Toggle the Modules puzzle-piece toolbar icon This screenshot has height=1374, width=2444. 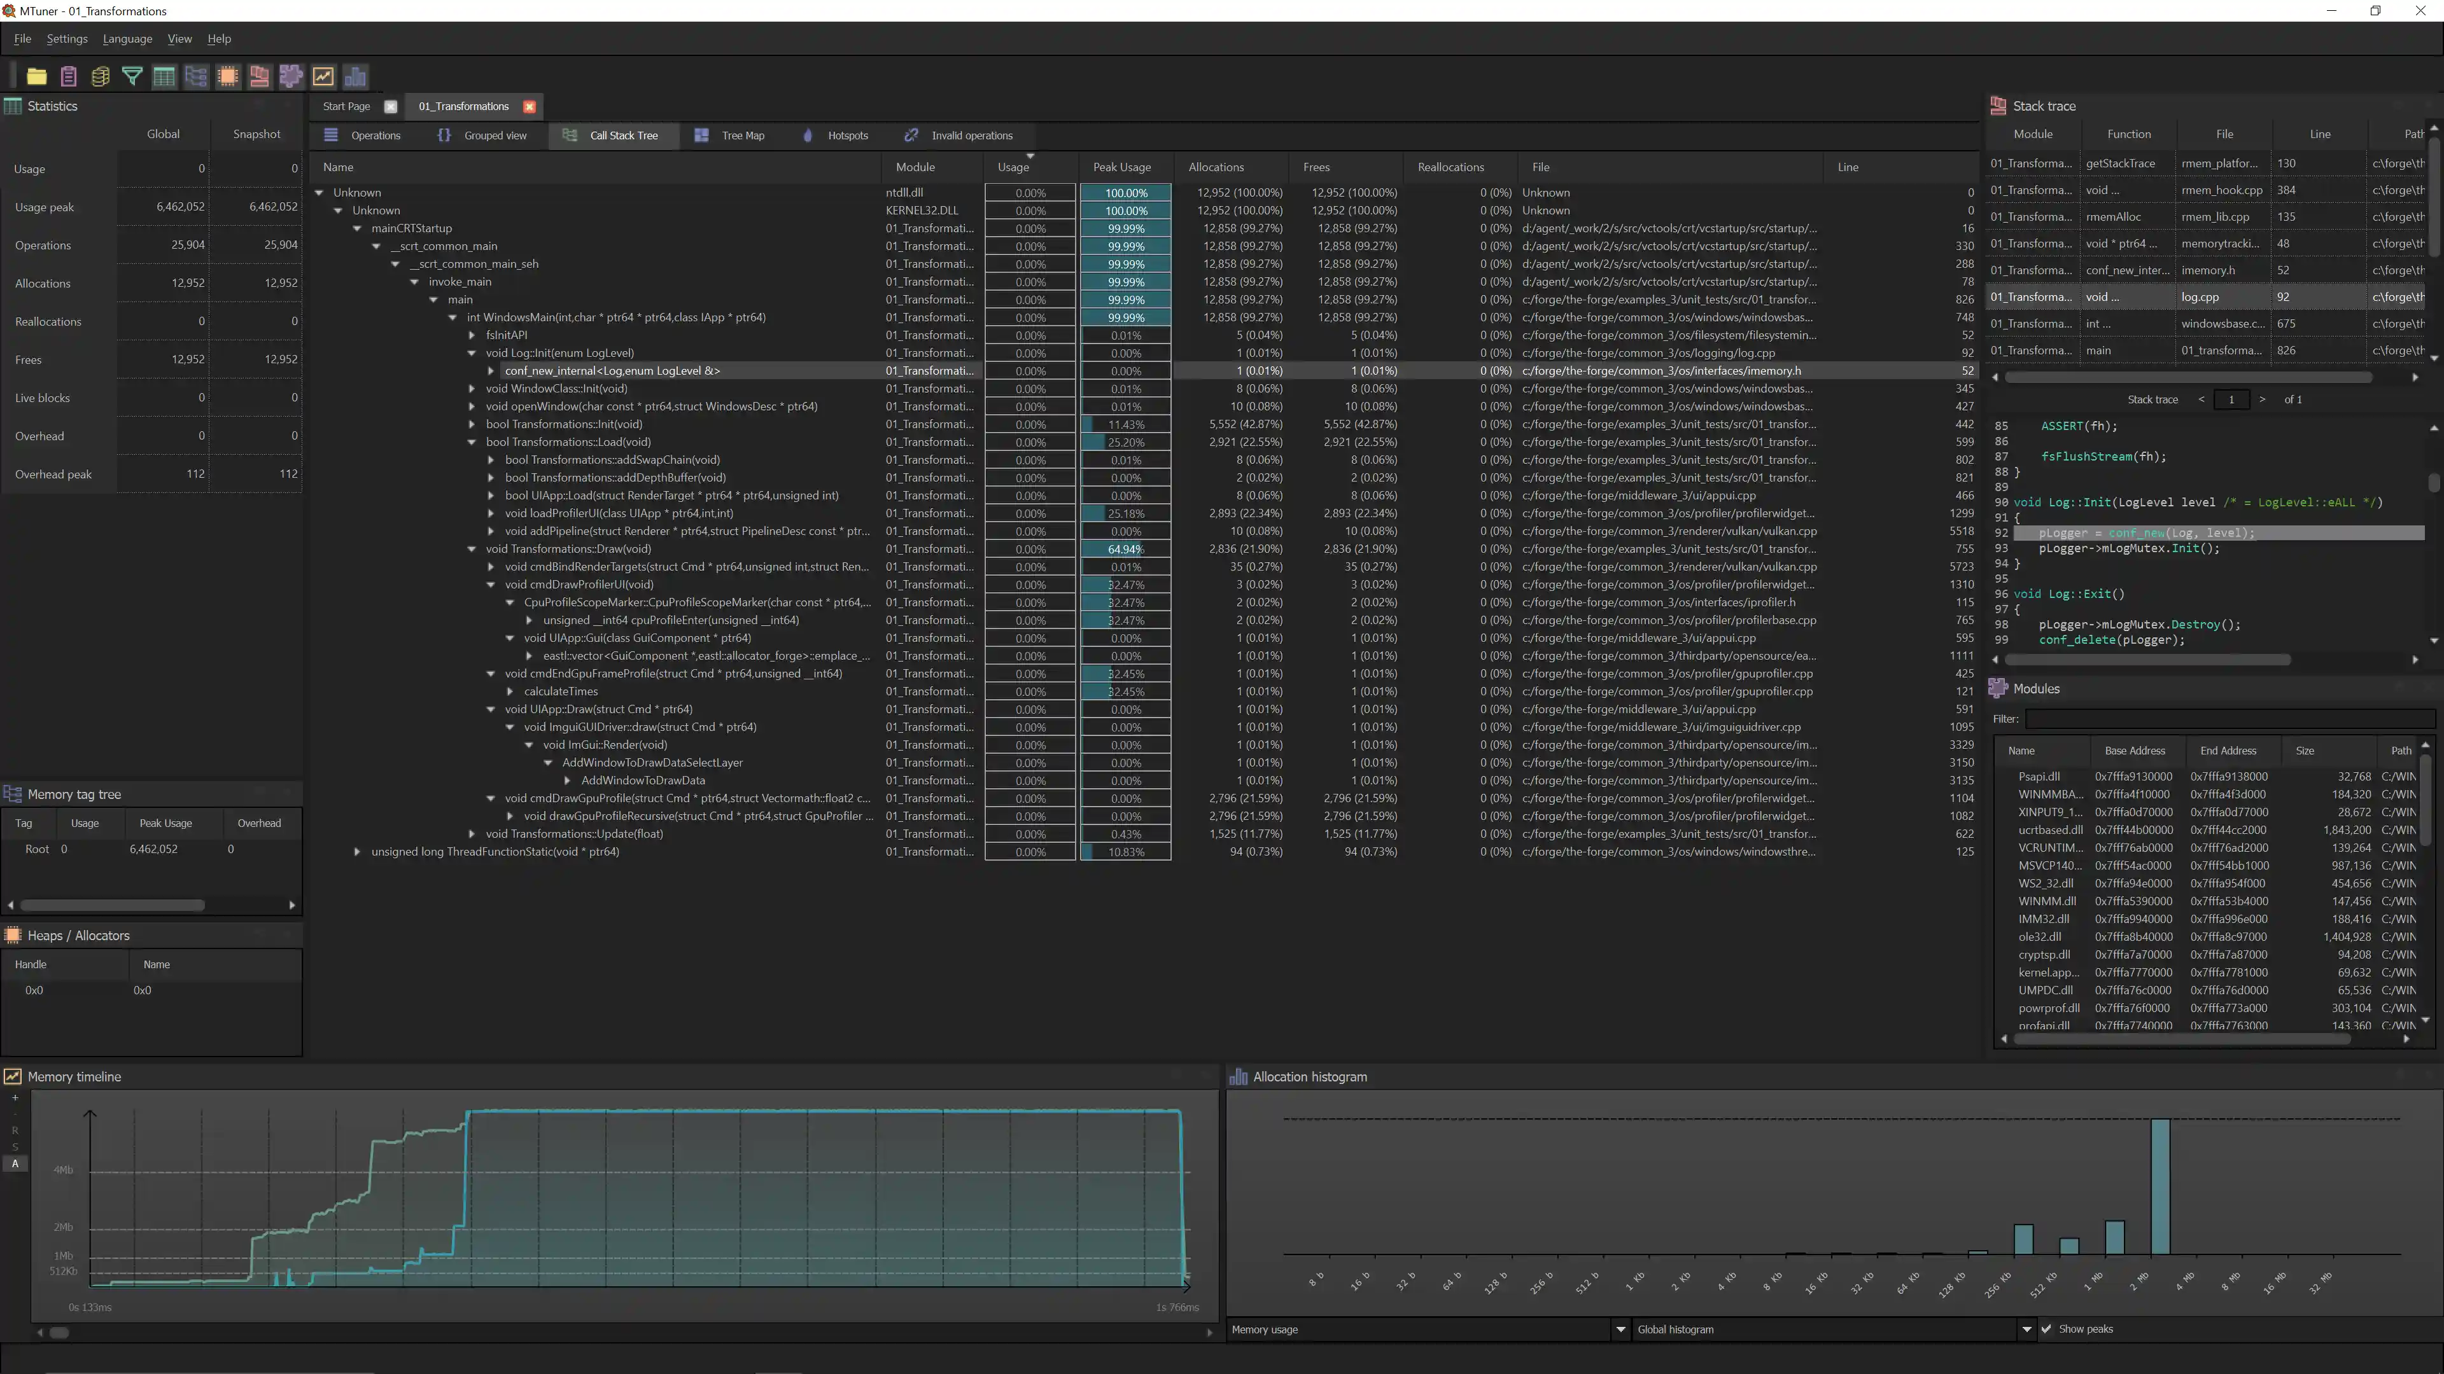coord(291,77)
